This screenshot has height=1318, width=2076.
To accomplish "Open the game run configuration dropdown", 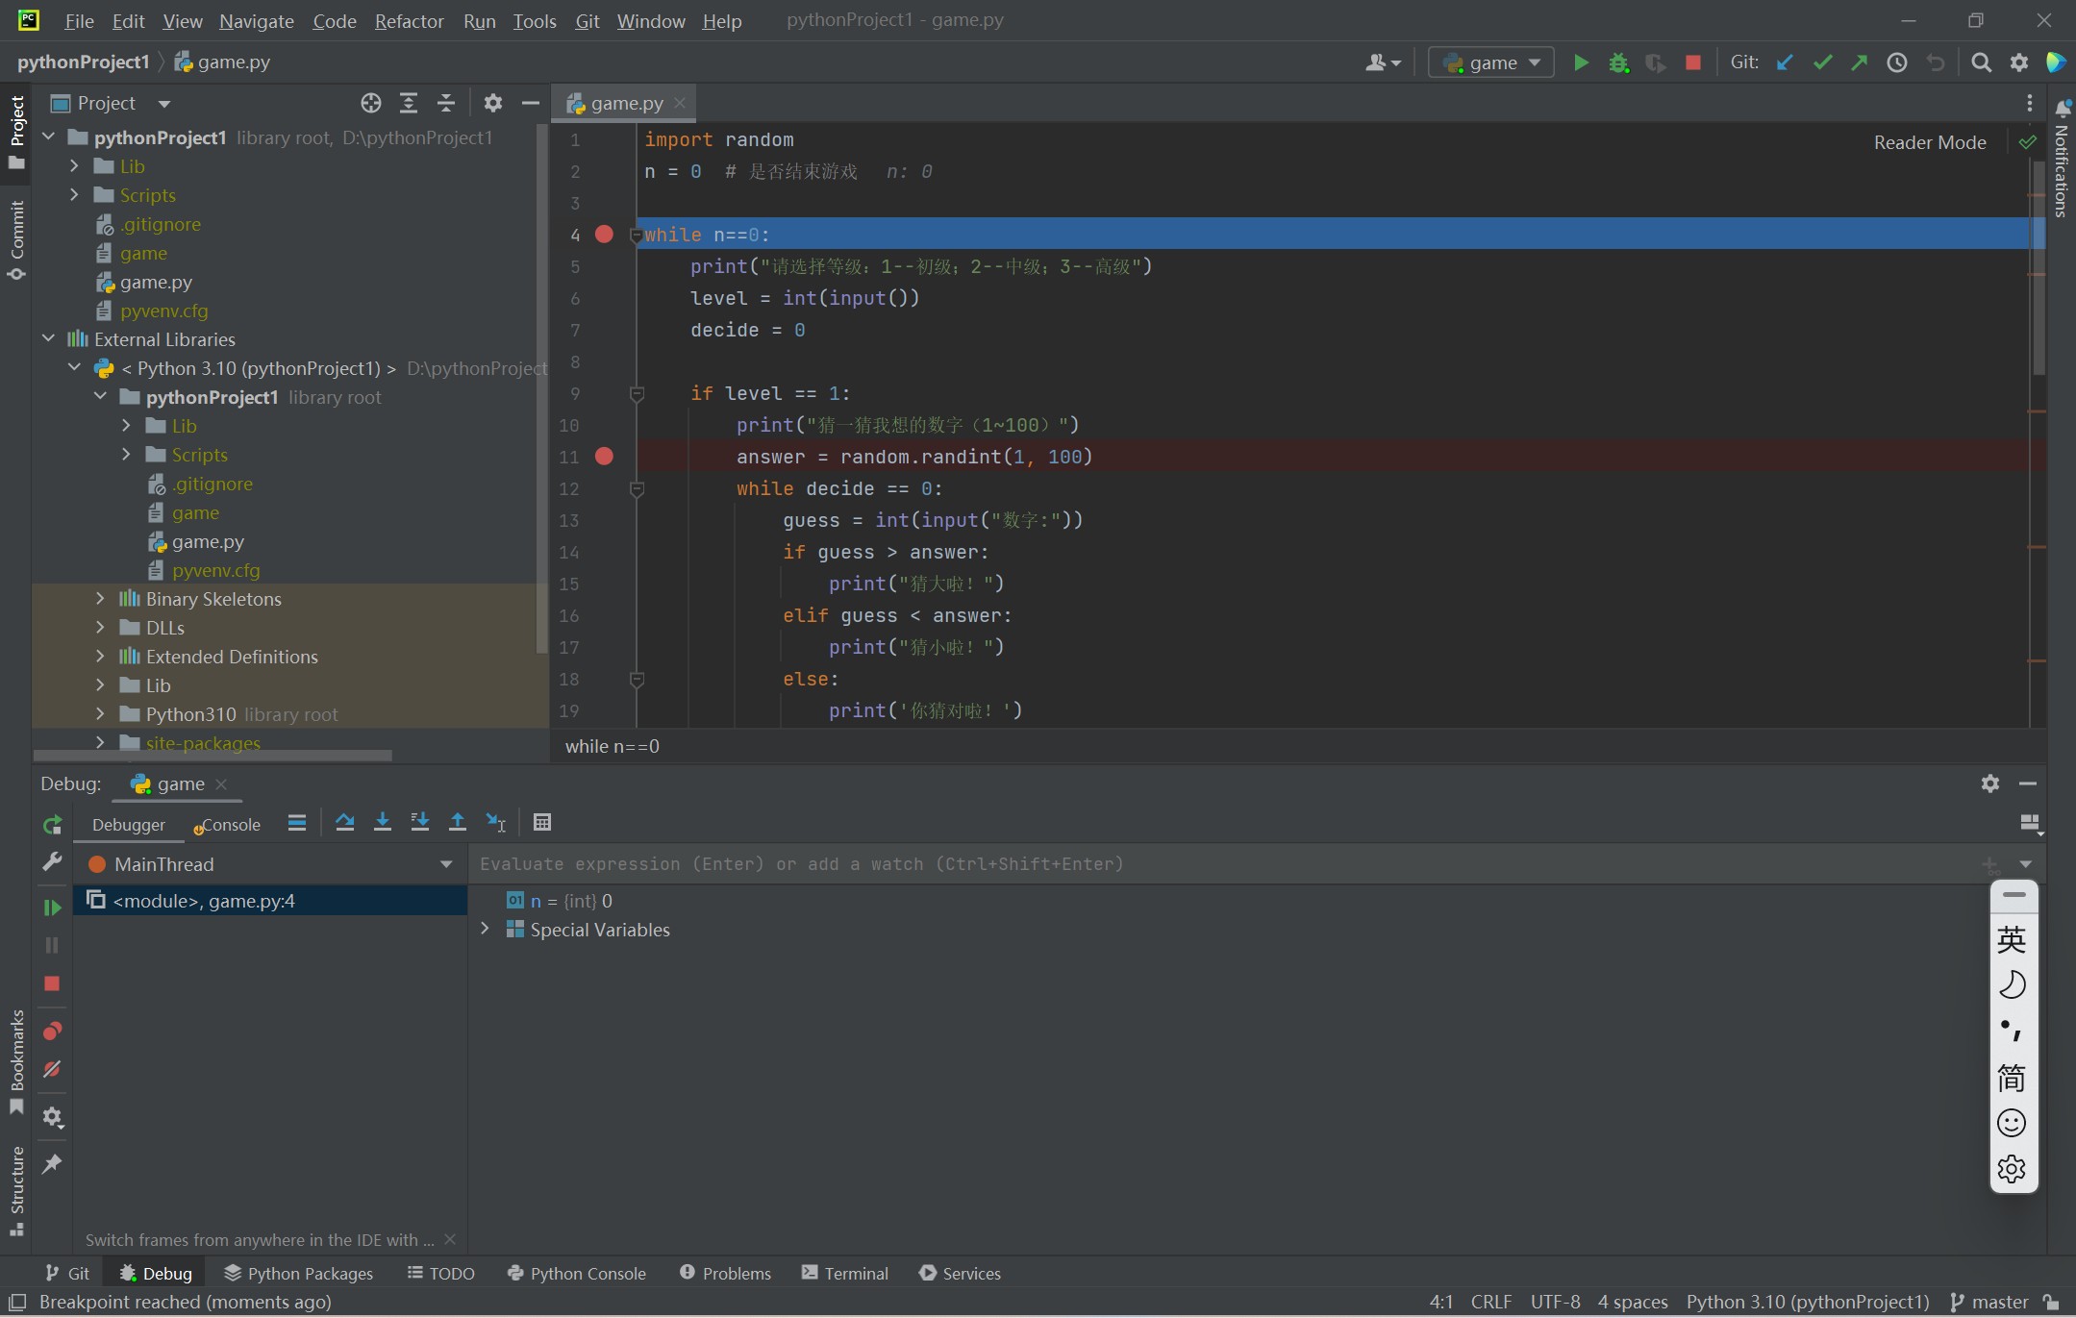I will (x=1491, y=62).
